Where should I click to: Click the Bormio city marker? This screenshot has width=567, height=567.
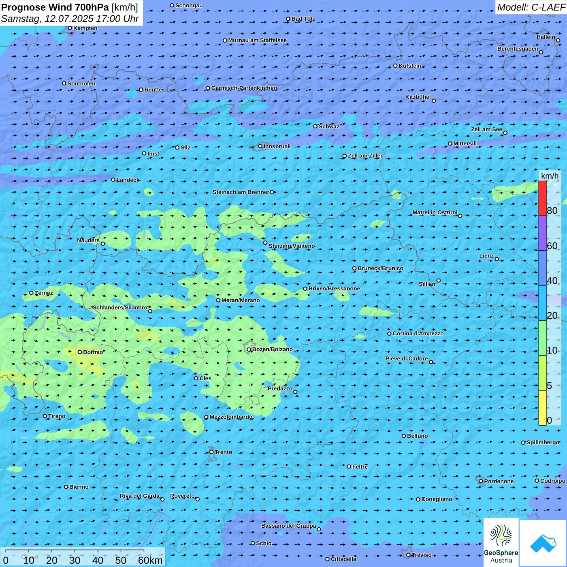[x=80, y=352]
